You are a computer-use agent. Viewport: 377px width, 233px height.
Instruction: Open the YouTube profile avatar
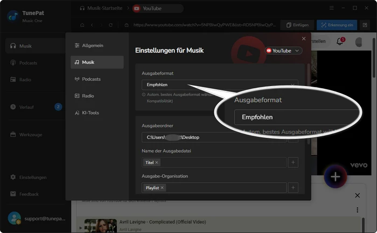pyautogui.click(x=359, y=42)
